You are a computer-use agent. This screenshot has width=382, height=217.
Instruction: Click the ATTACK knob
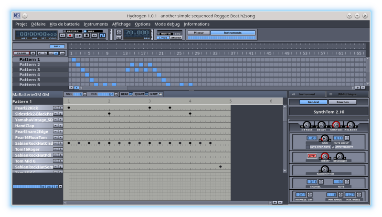click(x=307, y=125)
